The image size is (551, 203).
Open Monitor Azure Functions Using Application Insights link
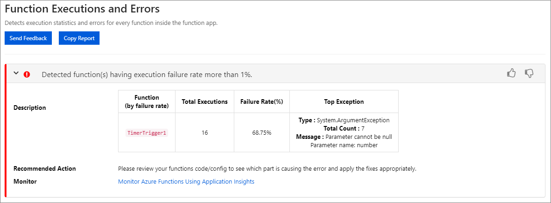186,182
